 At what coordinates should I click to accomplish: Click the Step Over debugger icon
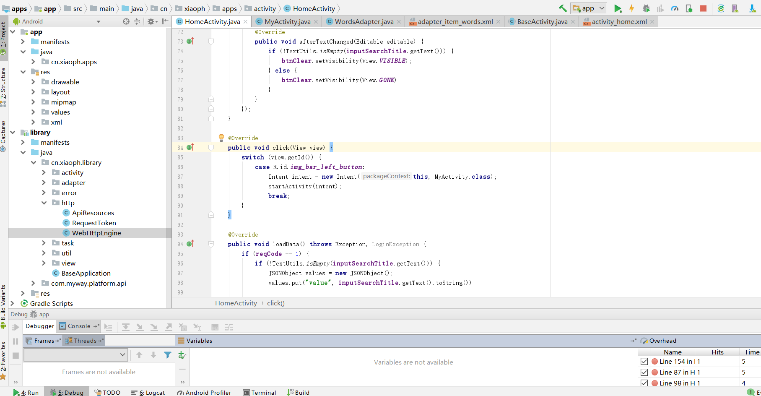[126, 327]
